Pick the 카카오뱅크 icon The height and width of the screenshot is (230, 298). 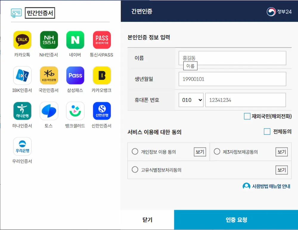pyautogui.click(x=102, y=75)
